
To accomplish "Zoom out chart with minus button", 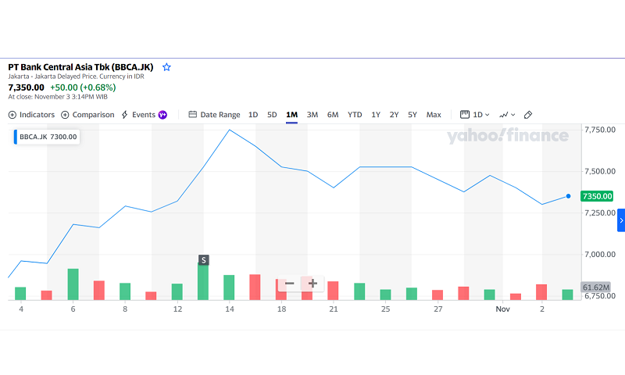I will point(290,284).
